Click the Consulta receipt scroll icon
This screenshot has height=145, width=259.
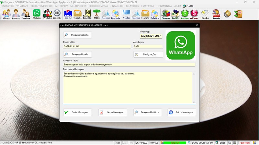[87, 14]
